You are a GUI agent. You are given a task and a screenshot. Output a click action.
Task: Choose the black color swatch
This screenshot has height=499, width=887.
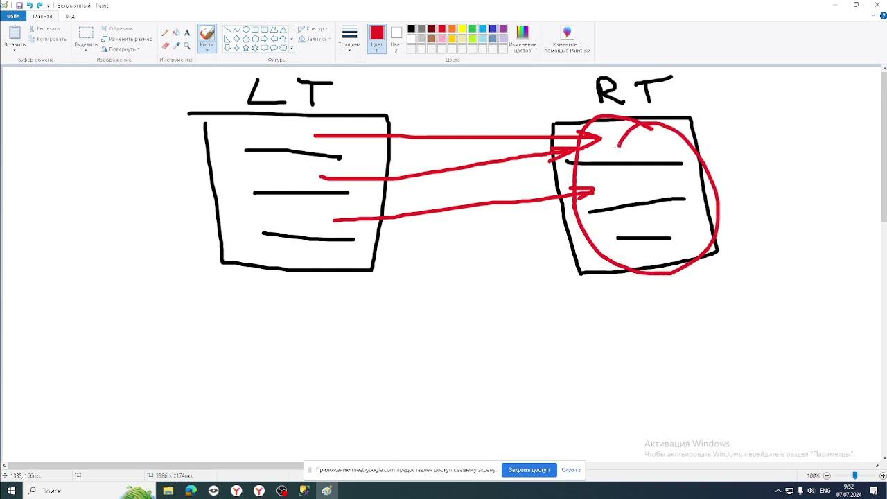pyautogui.click(x=411, y=29)
